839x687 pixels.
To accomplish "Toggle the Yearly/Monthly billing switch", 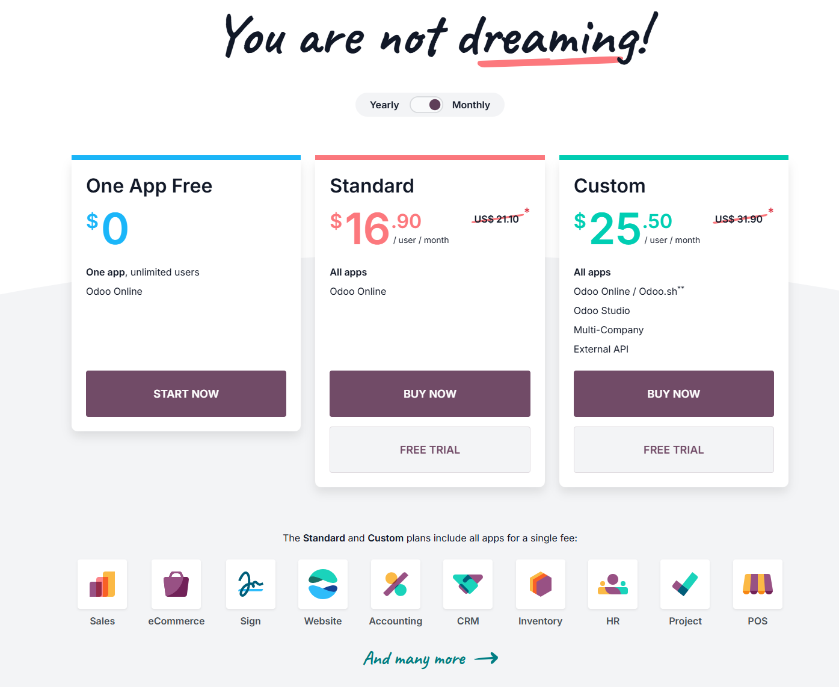I will 426,105.
